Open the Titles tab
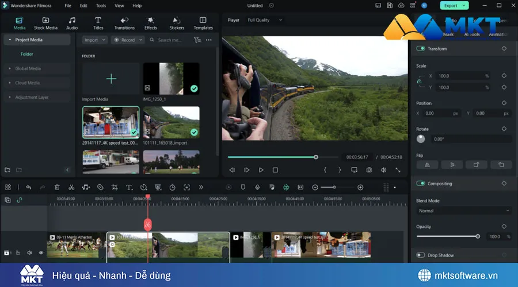Viewport: 518px width, 287px height. pos(98,24)
